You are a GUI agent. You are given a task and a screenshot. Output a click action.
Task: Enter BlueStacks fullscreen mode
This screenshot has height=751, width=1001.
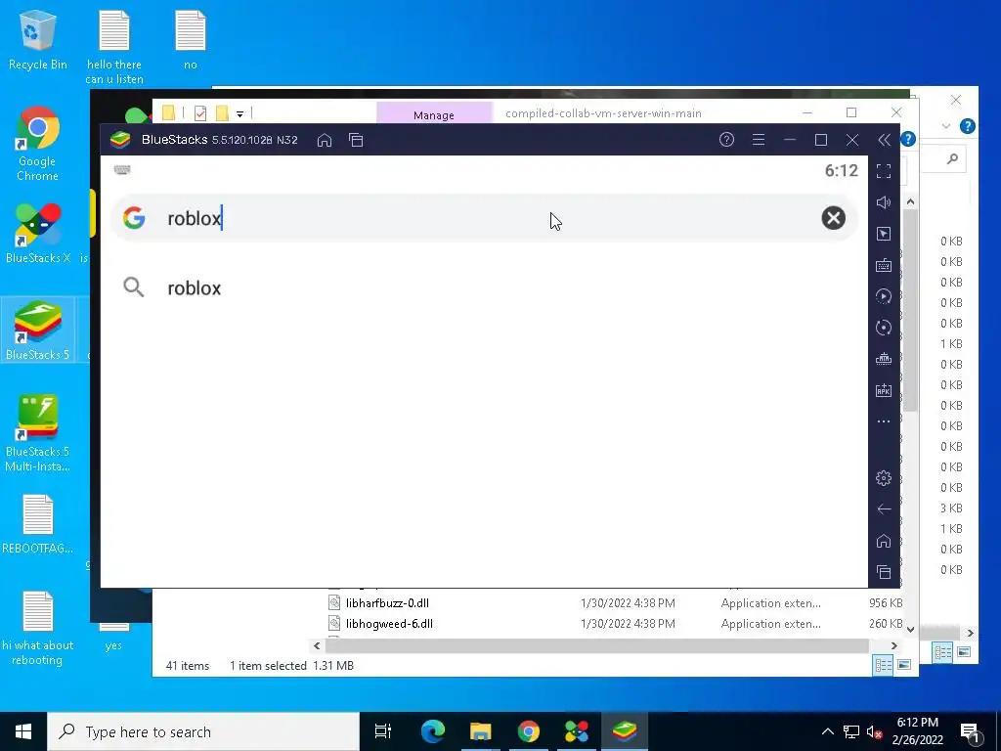click(884, 171)
